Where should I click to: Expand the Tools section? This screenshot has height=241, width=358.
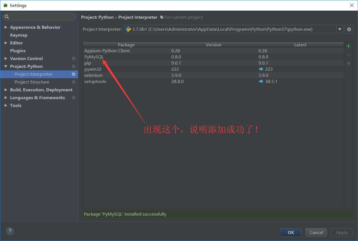coord(6,106)
